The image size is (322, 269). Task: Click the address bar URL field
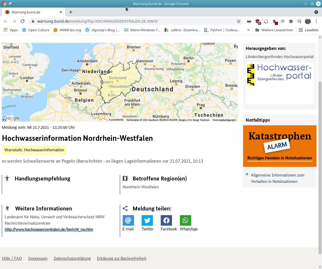pyautogui.click(x=131, y=21)
